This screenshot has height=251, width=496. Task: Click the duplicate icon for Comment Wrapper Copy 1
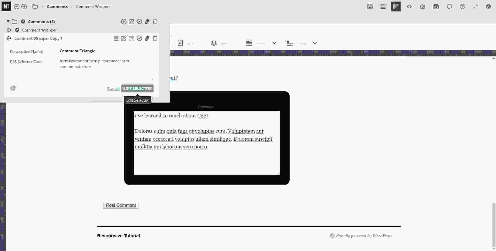(131, 39)
